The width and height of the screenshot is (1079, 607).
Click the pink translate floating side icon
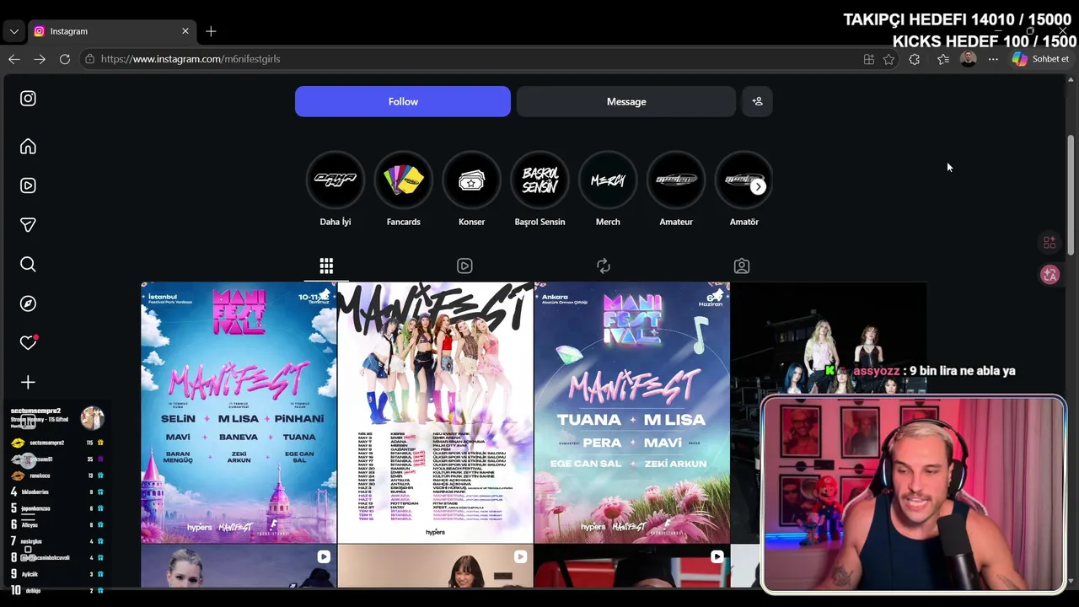tap(1049, 275)
